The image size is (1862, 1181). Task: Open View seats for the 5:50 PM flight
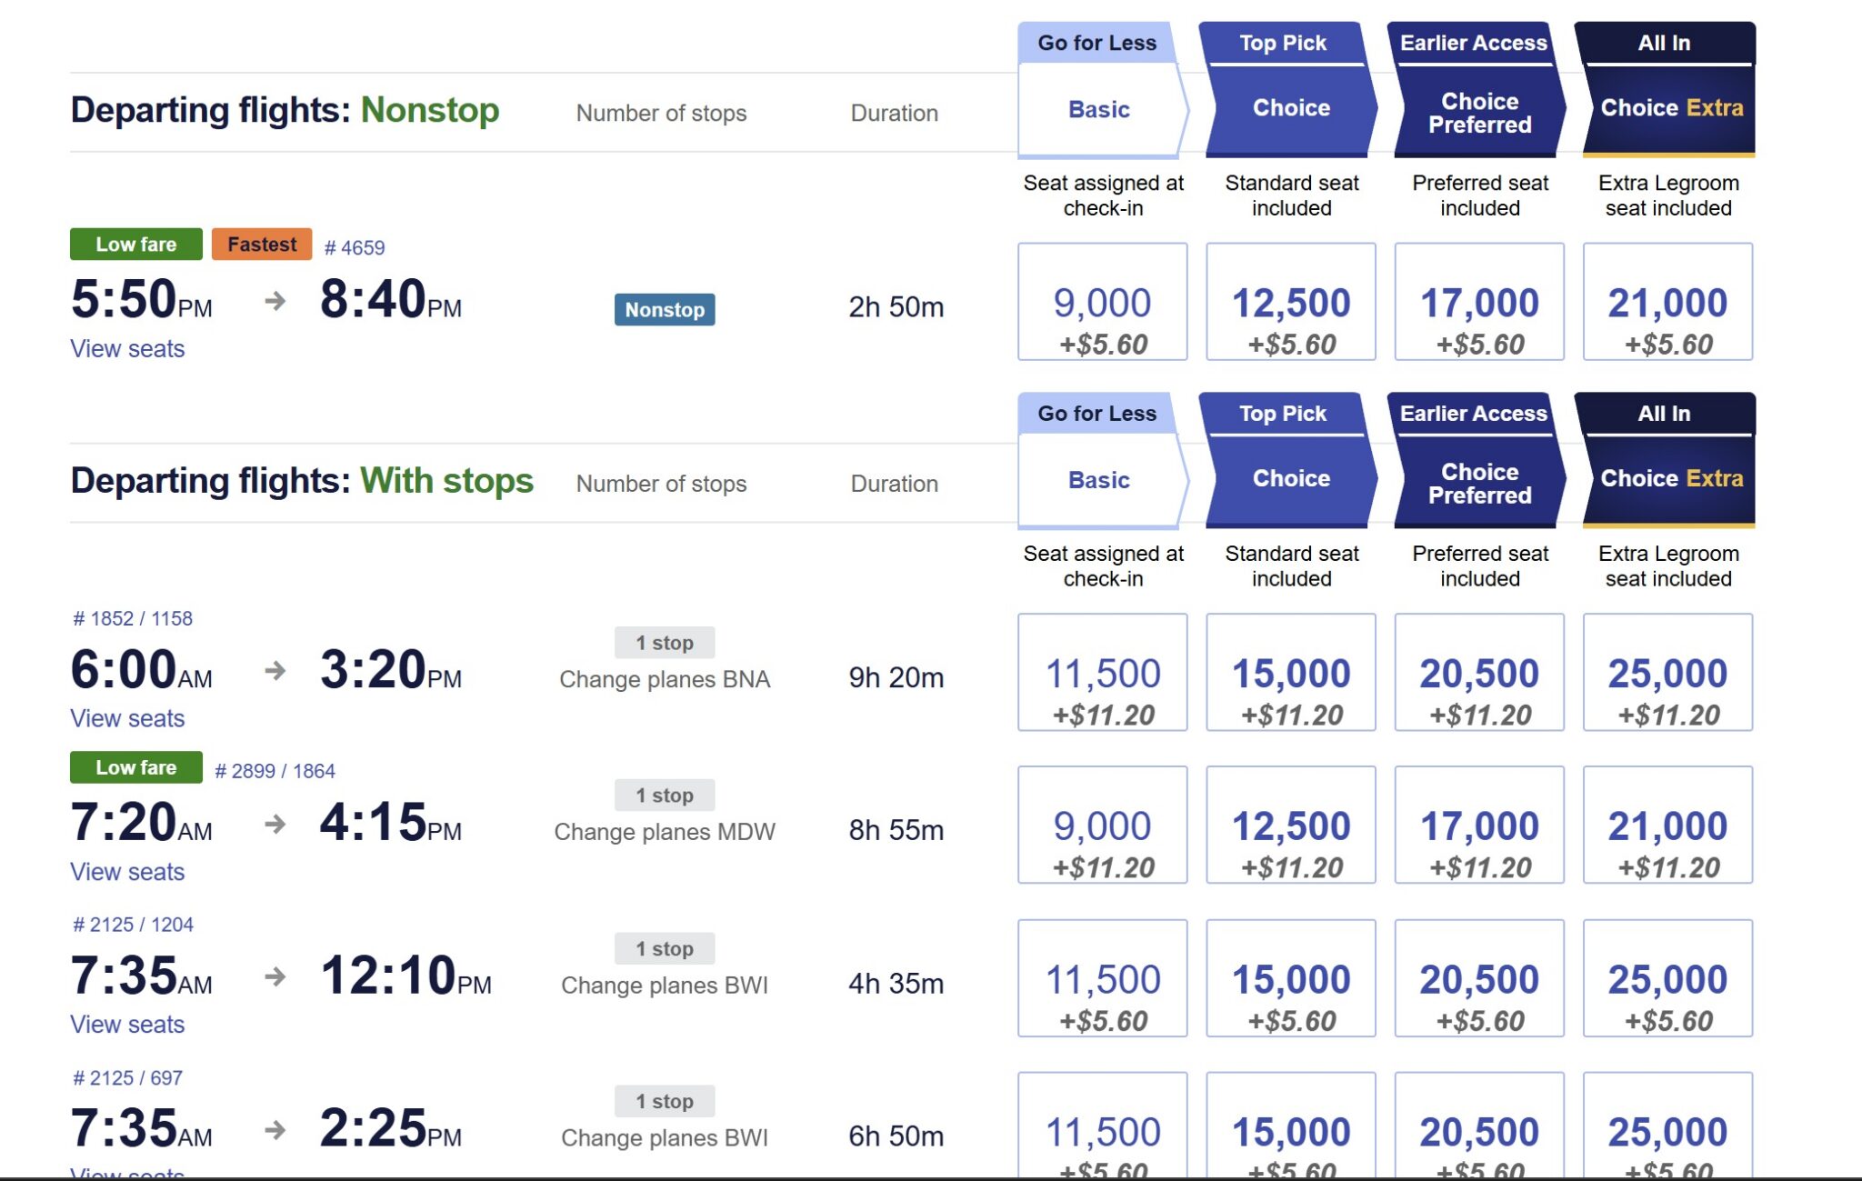[x=127, y=349]
